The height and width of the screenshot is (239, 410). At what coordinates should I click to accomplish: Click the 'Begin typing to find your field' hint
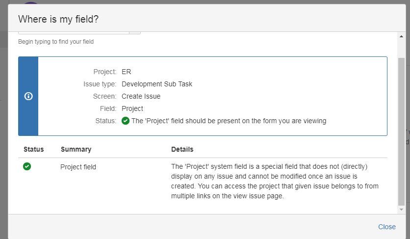pyautogui.click(x=56, y=42)
